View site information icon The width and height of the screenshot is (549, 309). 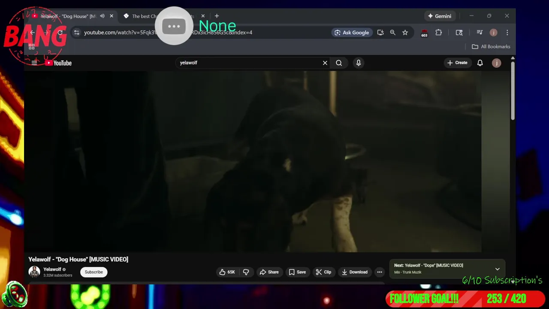(76, 33)
